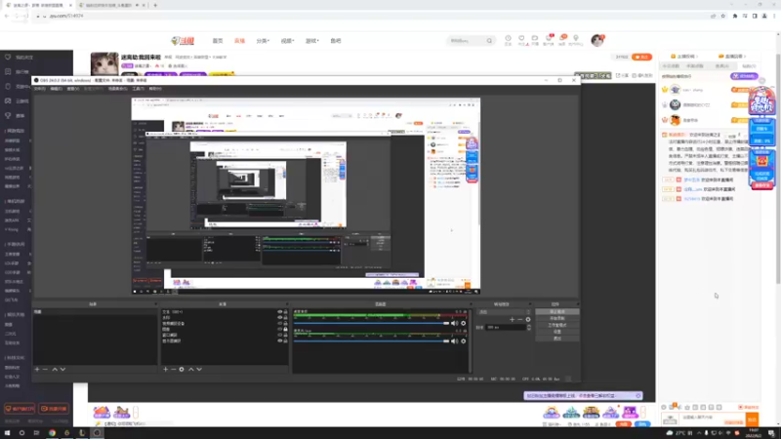Screen dimensions: 781x439
Task: Open user avatar in Huya header
Action: pyautogui.click(x=597, y=40)
